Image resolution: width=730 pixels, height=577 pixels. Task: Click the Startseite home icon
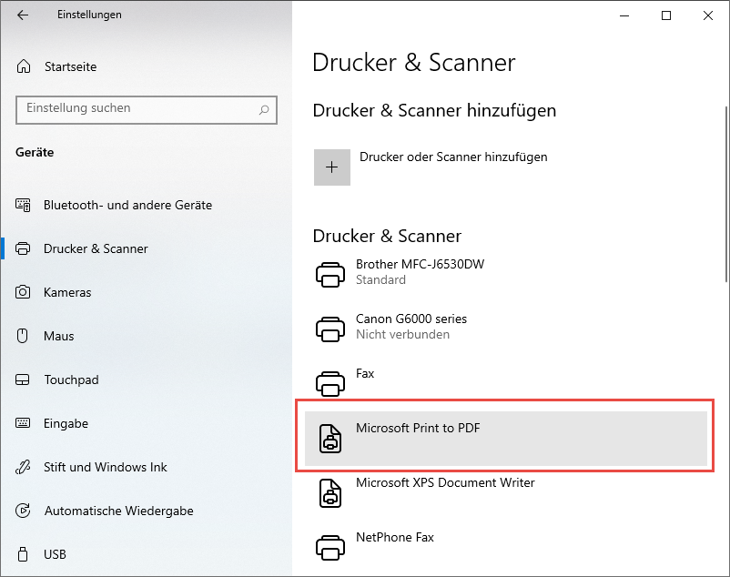click(x=24, y=66)
